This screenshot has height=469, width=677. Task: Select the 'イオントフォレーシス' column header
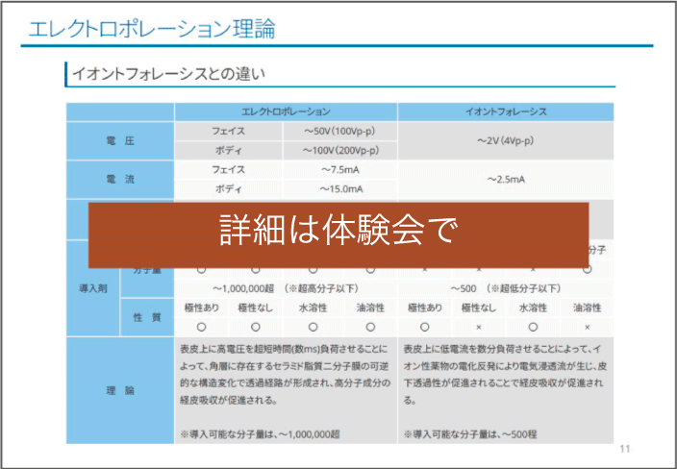point(506,111)
